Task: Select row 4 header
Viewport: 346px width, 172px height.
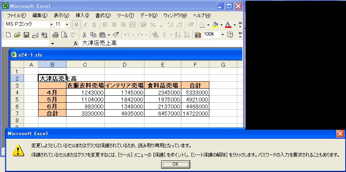Action: pos(17,92)
